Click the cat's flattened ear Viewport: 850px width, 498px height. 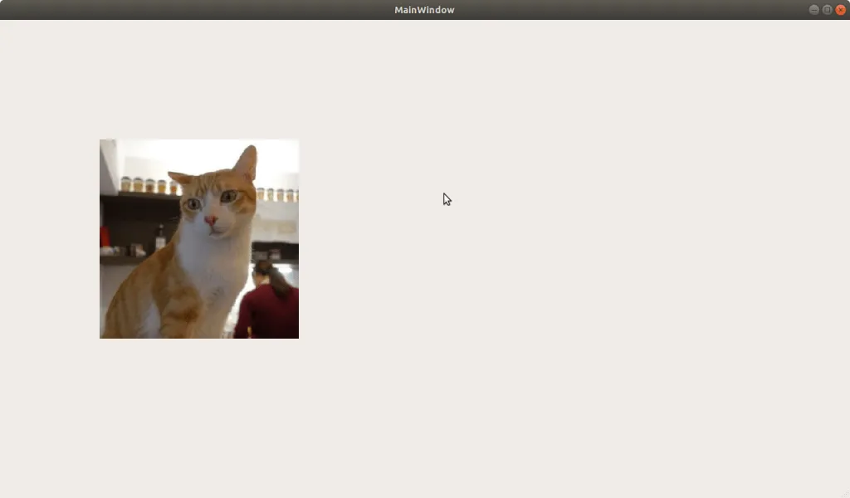pos(180,178)
